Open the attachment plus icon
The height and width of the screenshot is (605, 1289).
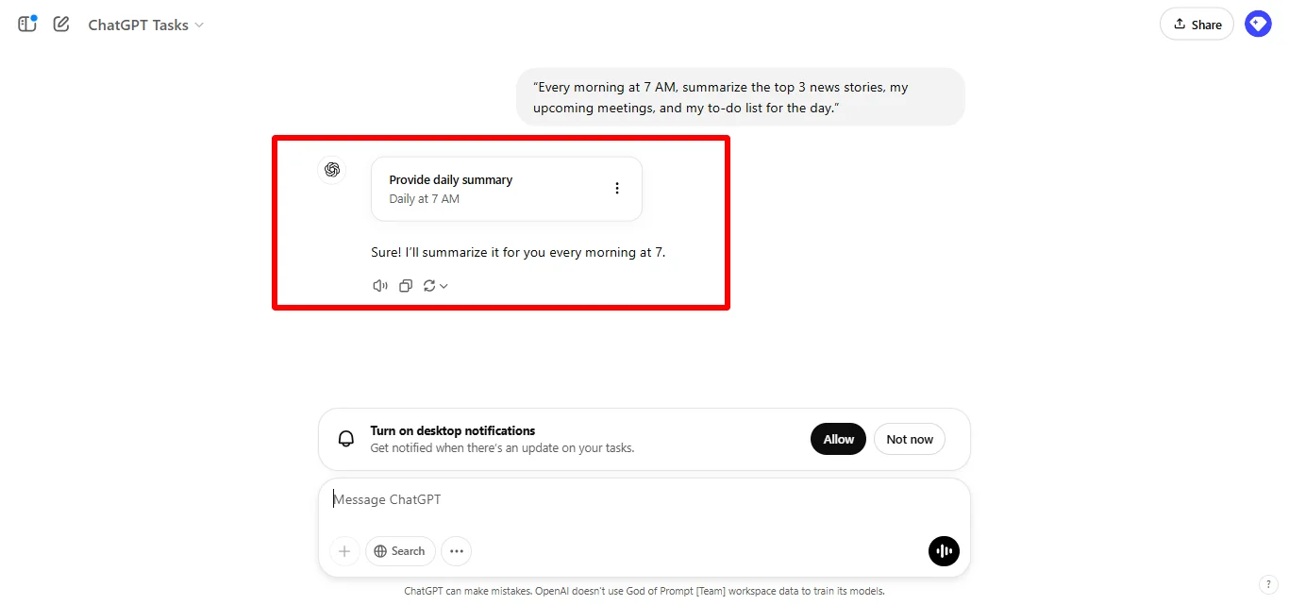pyautogui.click(x=344, y=551)
